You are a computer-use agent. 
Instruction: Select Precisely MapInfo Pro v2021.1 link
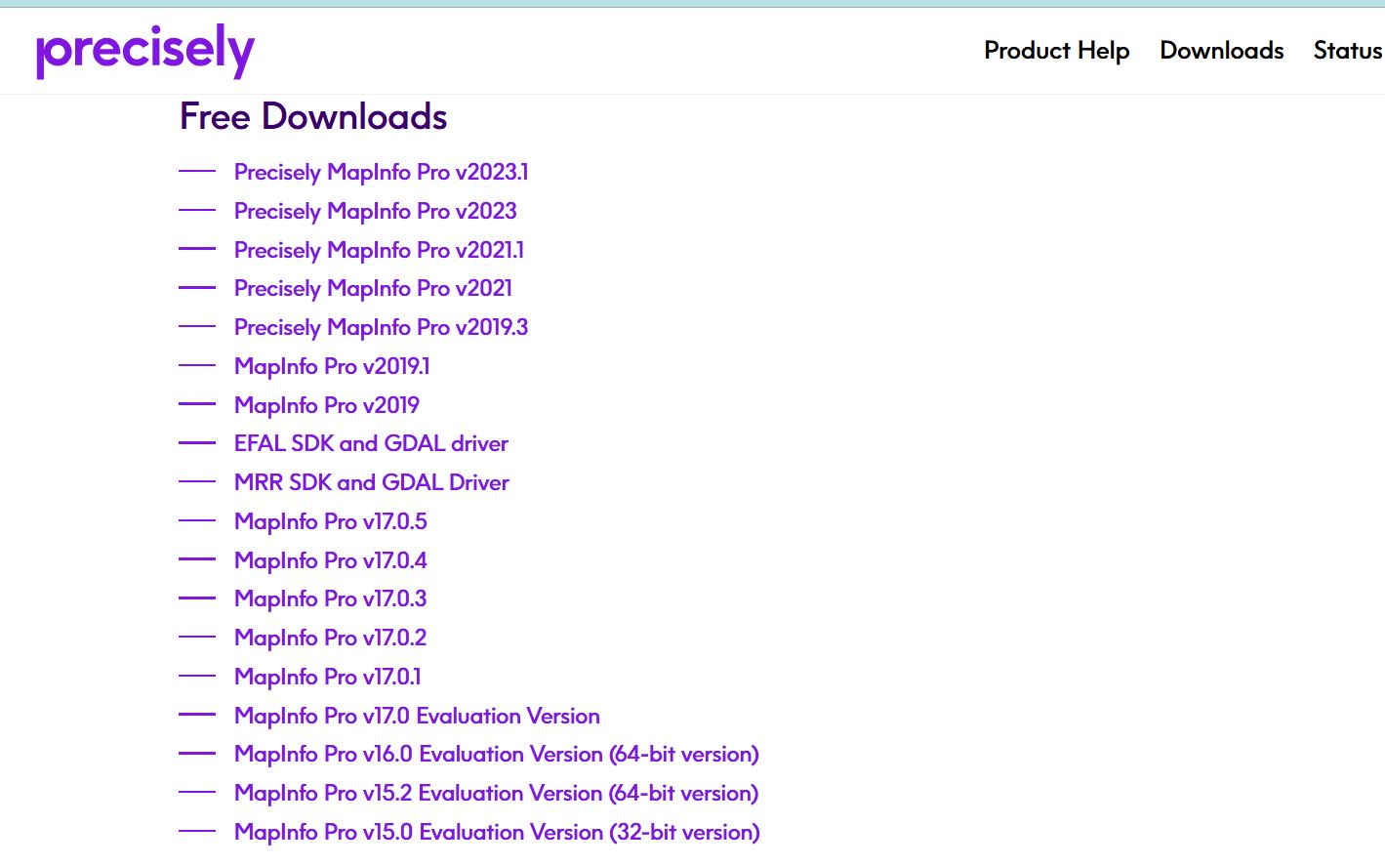(379, 250)
